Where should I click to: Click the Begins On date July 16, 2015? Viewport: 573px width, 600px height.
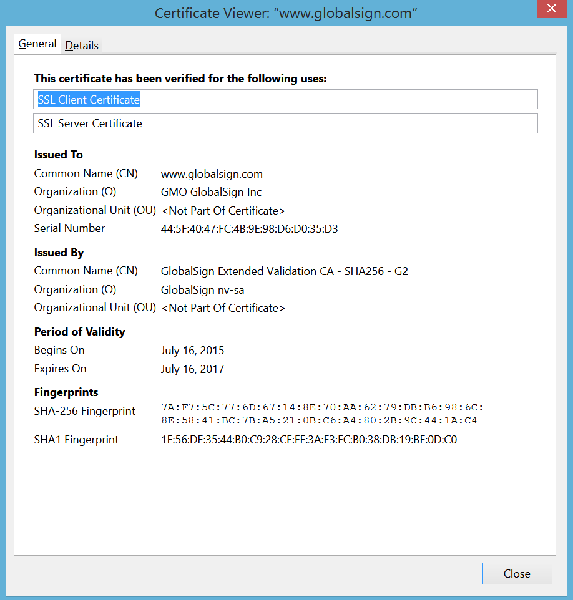click(192, 351)
